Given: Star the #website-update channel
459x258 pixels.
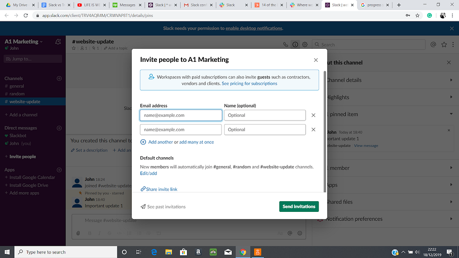Looking at the screenshot, I should click(x=74, y=48).
